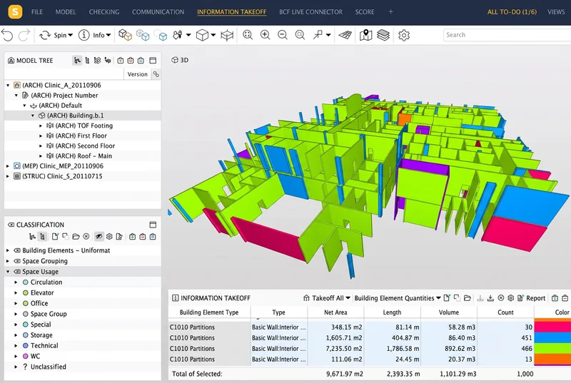Maximize the Model Tree panel window icon

pos(153,61)
